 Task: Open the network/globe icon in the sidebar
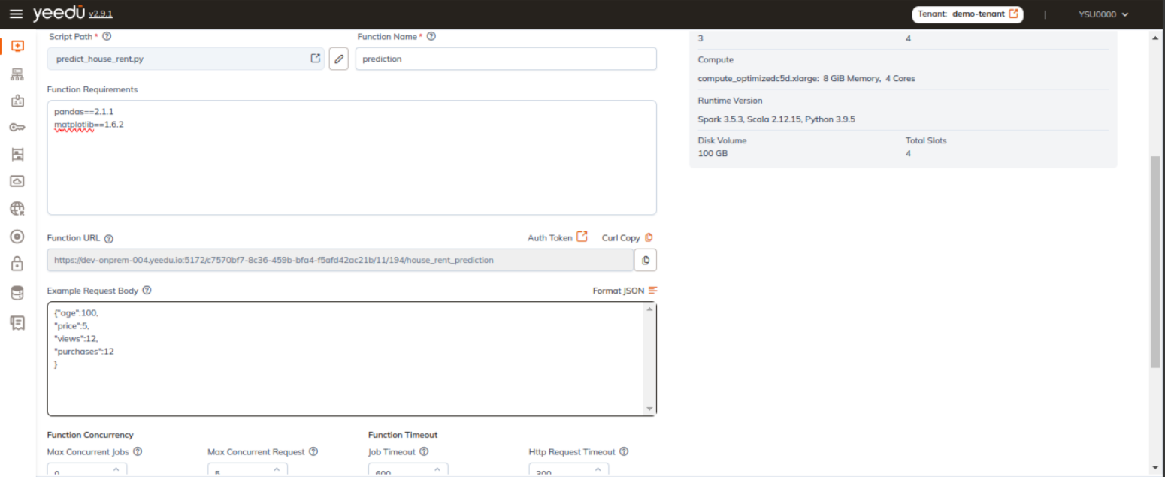(x=17, y=209)
